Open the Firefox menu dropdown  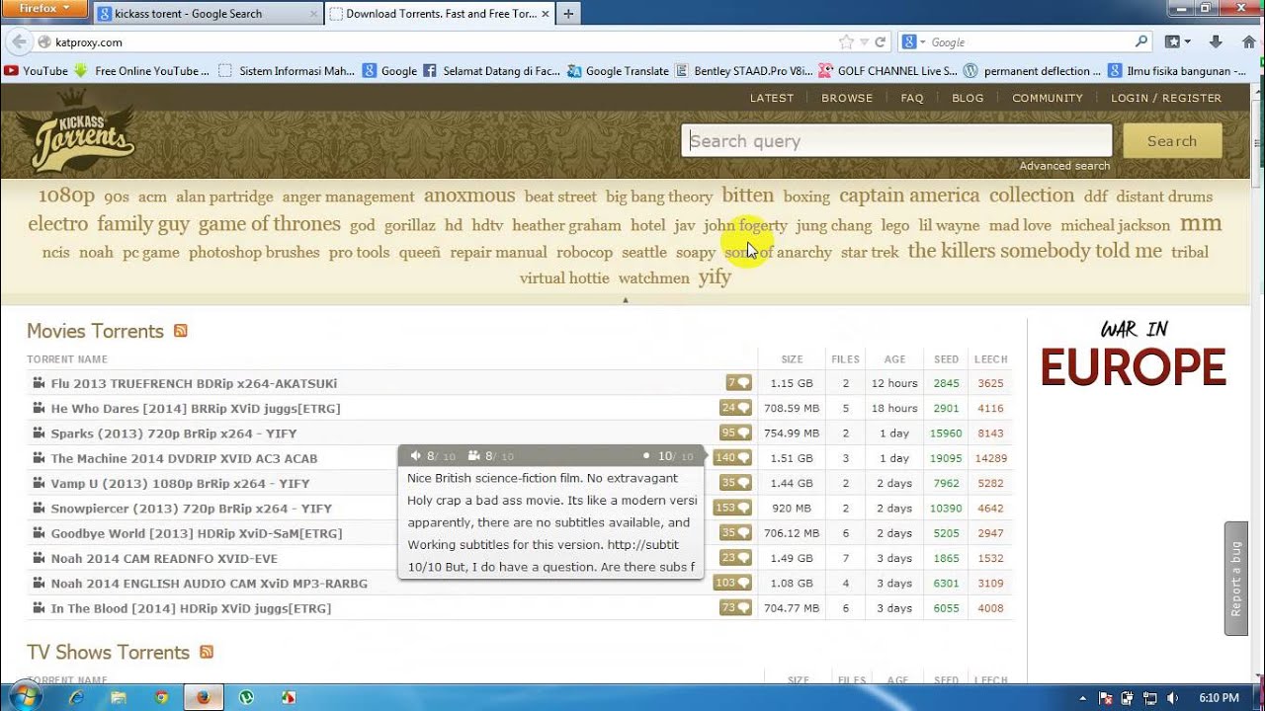click(45, 8)
